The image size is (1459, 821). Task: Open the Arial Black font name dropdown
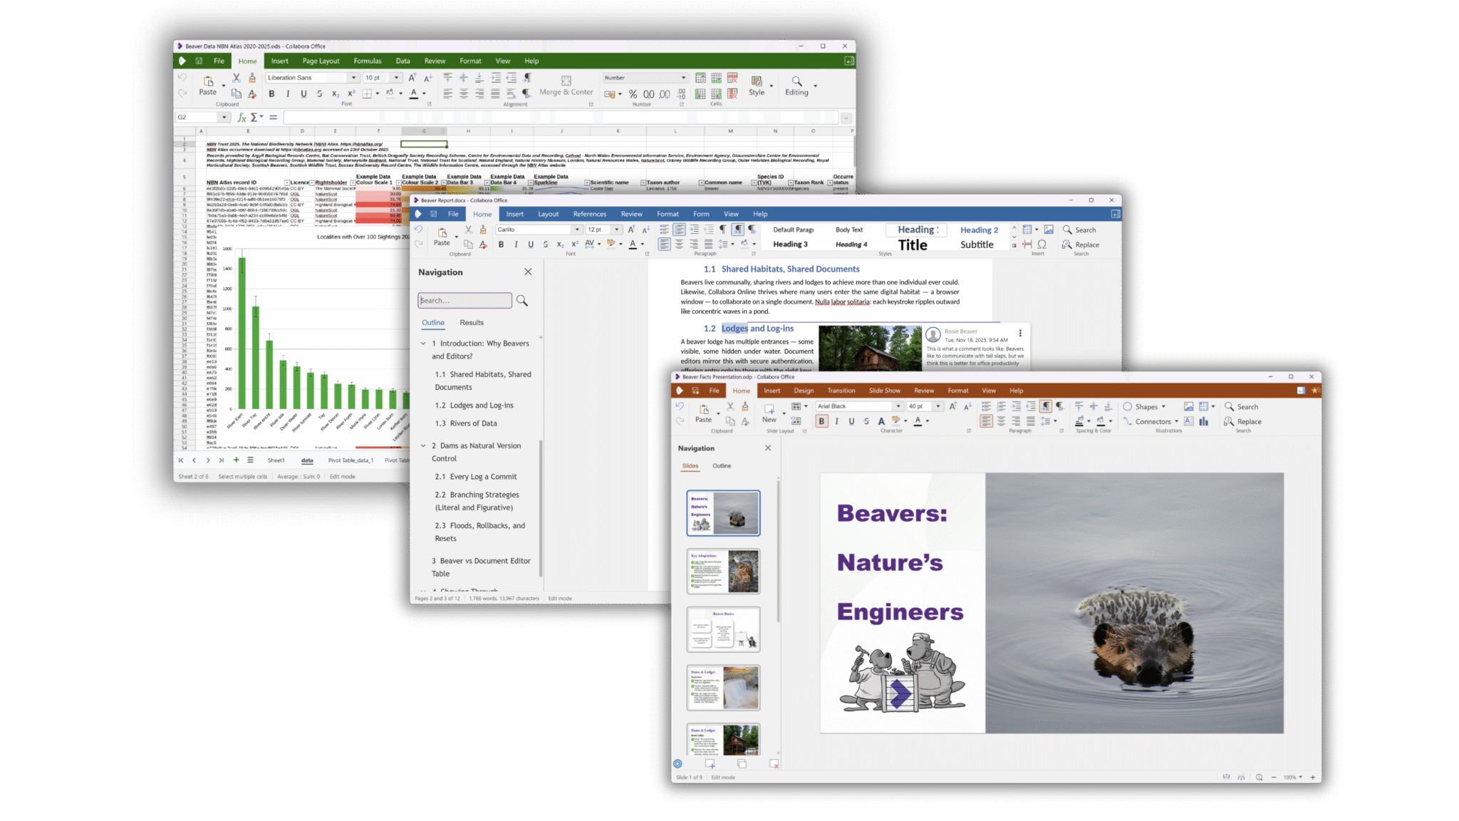click(898, 406)
